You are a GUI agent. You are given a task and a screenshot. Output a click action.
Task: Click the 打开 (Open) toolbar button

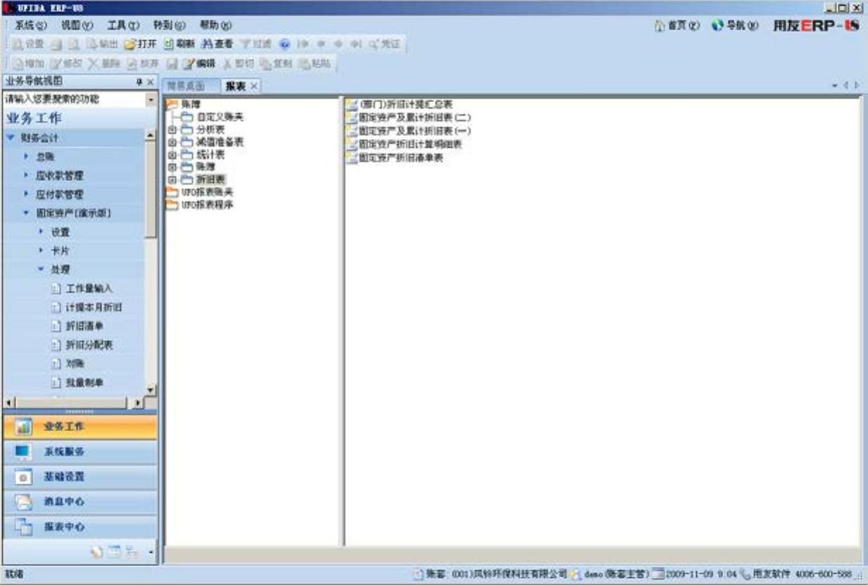click(x=141, y=44)
